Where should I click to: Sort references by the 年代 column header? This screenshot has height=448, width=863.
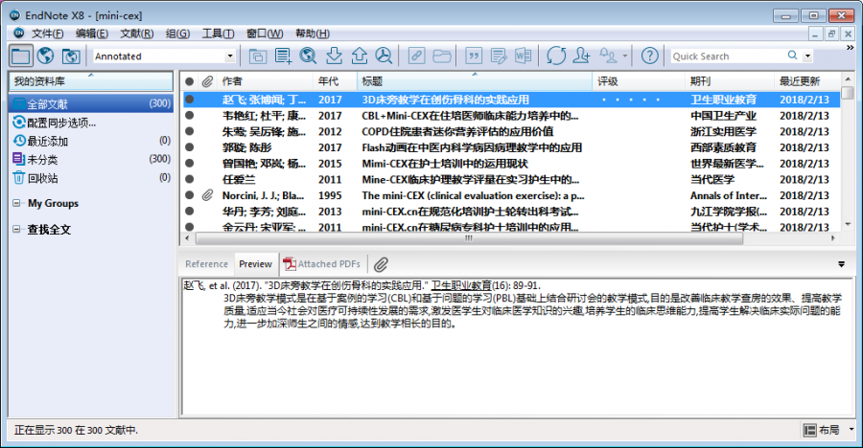[329, 81]
